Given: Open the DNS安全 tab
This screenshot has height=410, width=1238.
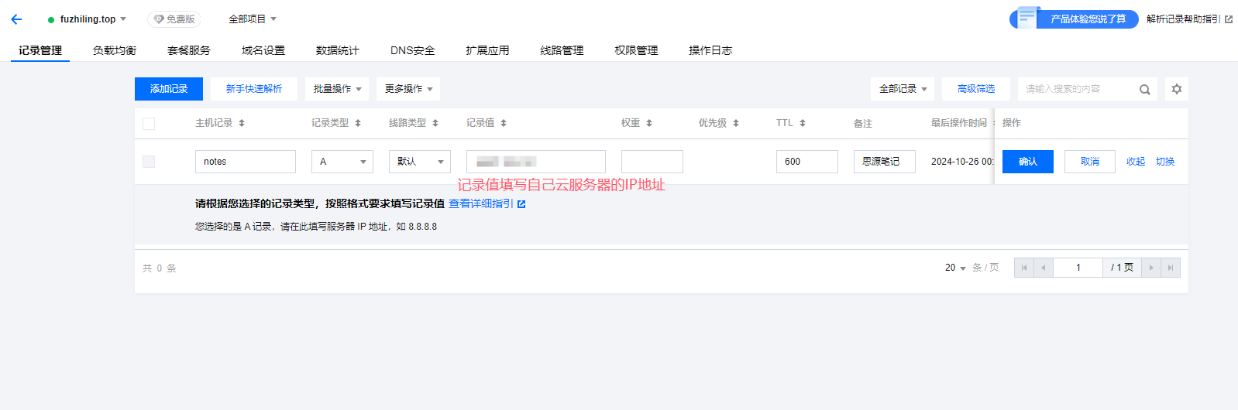Looking at the screenshot, I should point(412,50).
